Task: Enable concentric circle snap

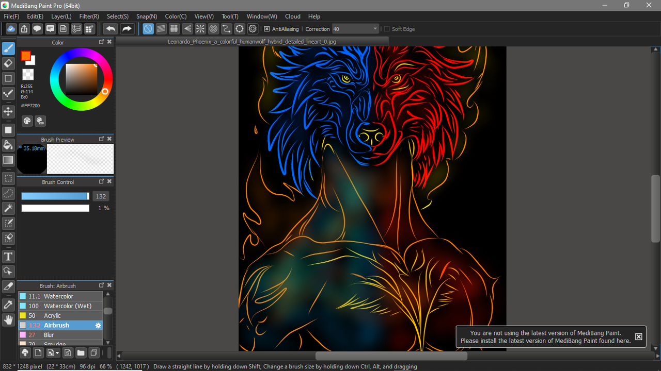Action: click(x=213, y=29)
